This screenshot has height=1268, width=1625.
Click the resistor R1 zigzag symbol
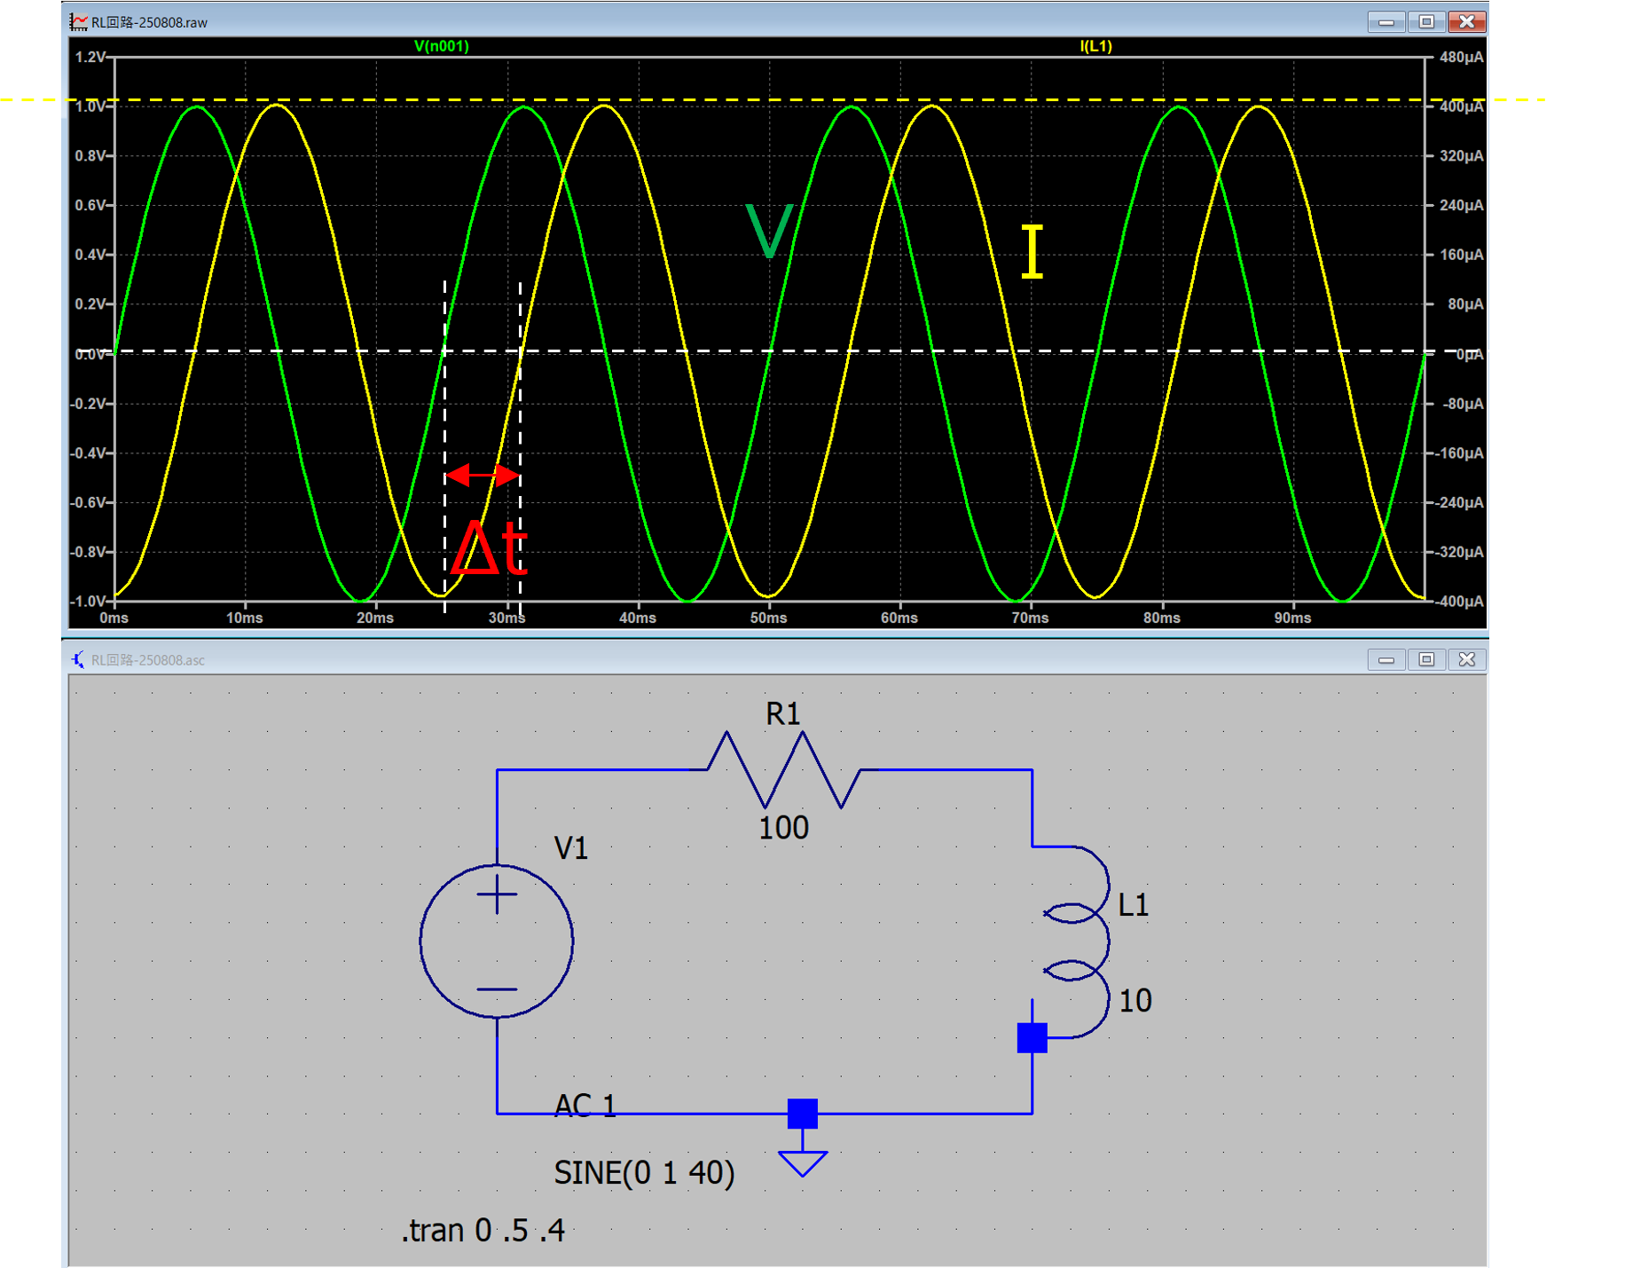[x=784, y=769]
